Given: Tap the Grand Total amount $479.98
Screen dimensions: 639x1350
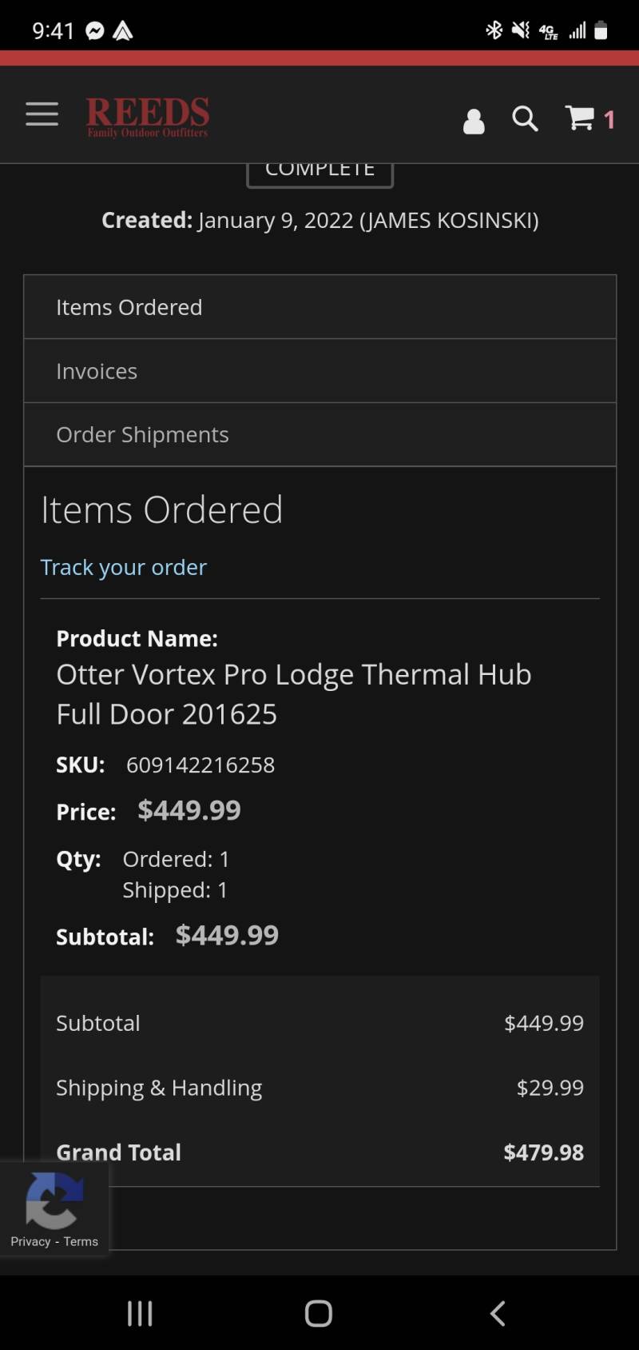Looking at the screenshot, I should tap(543, 1152).
